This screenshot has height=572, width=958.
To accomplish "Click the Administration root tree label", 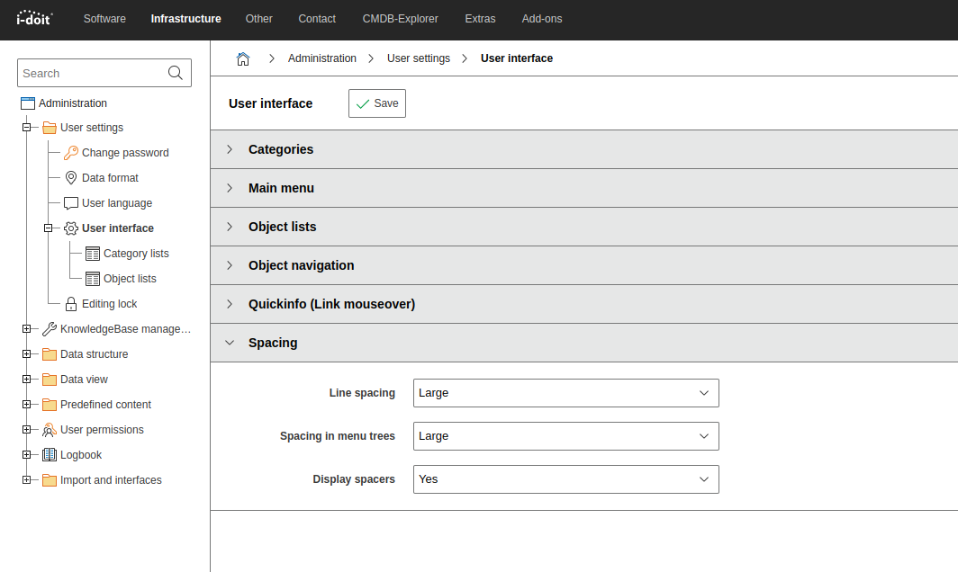I will [73, 103].
